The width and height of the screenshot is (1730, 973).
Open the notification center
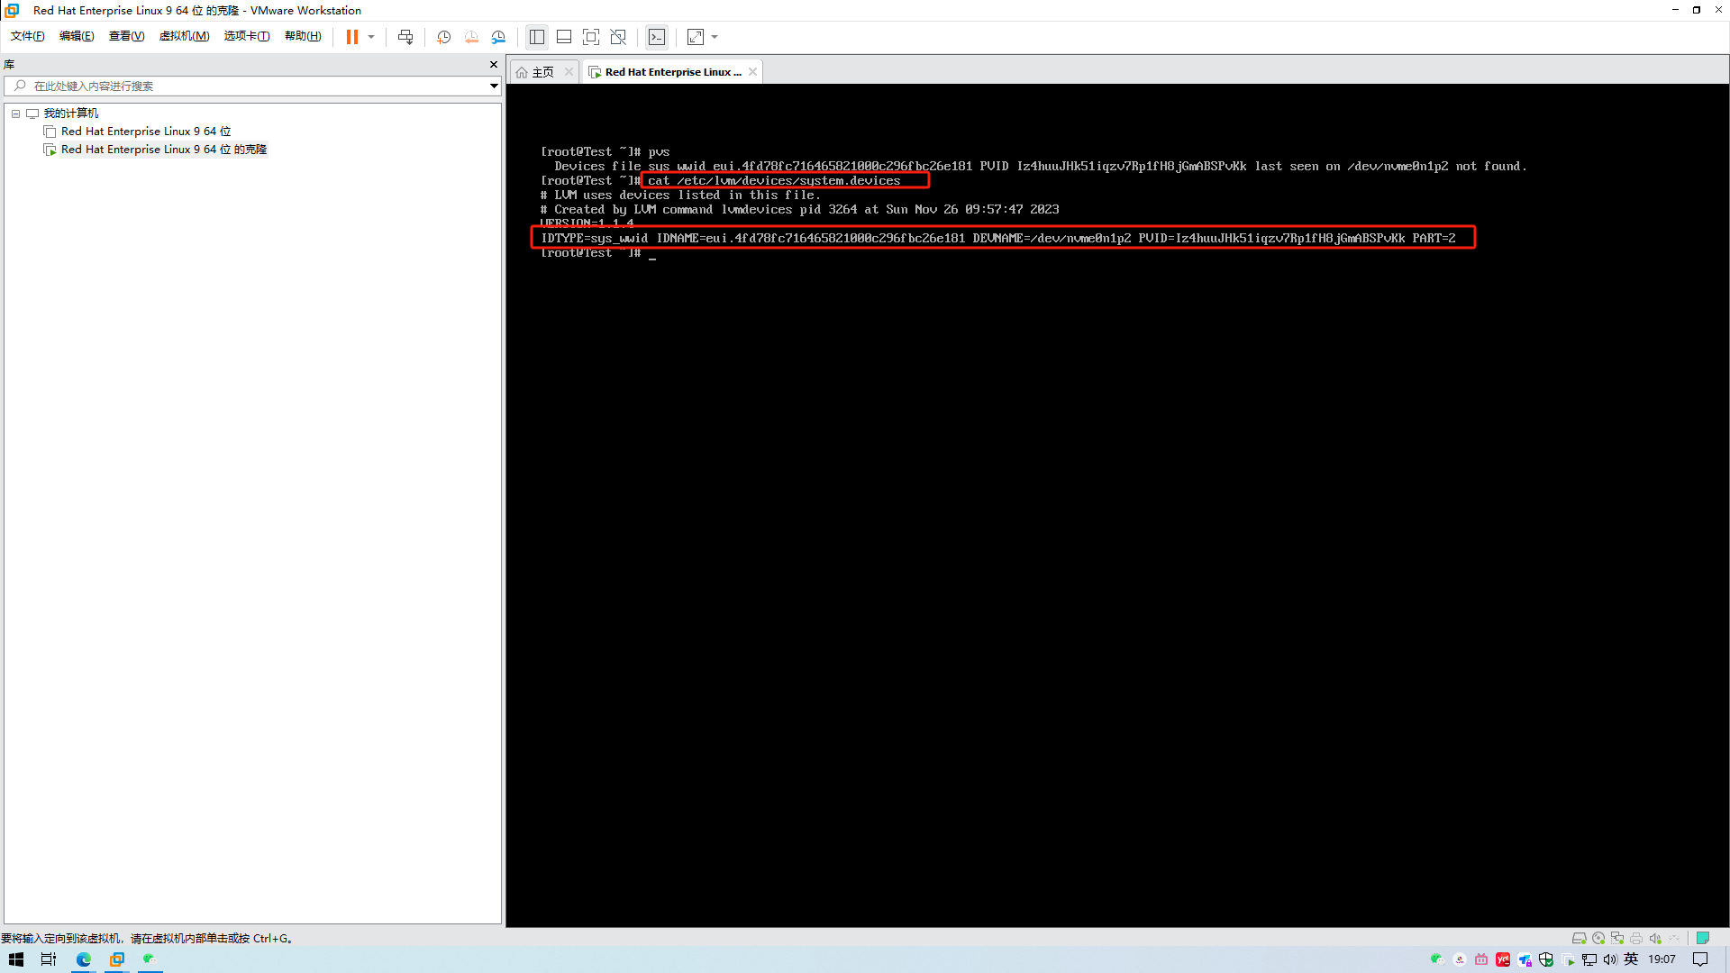[x=1700, y=959]
